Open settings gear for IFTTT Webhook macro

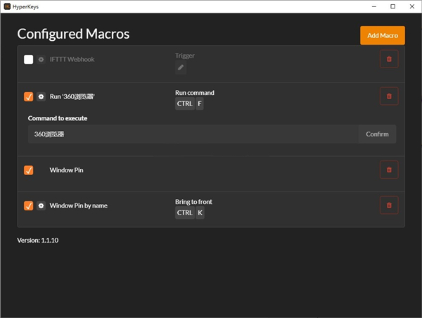click(41, 60)
